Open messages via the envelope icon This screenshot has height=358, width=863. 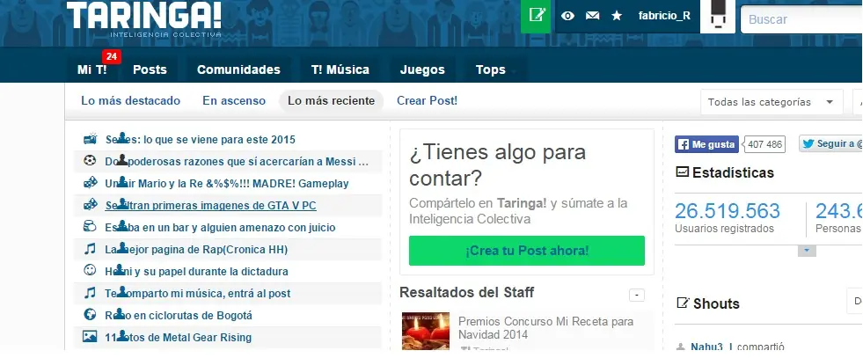pos(592,16)
